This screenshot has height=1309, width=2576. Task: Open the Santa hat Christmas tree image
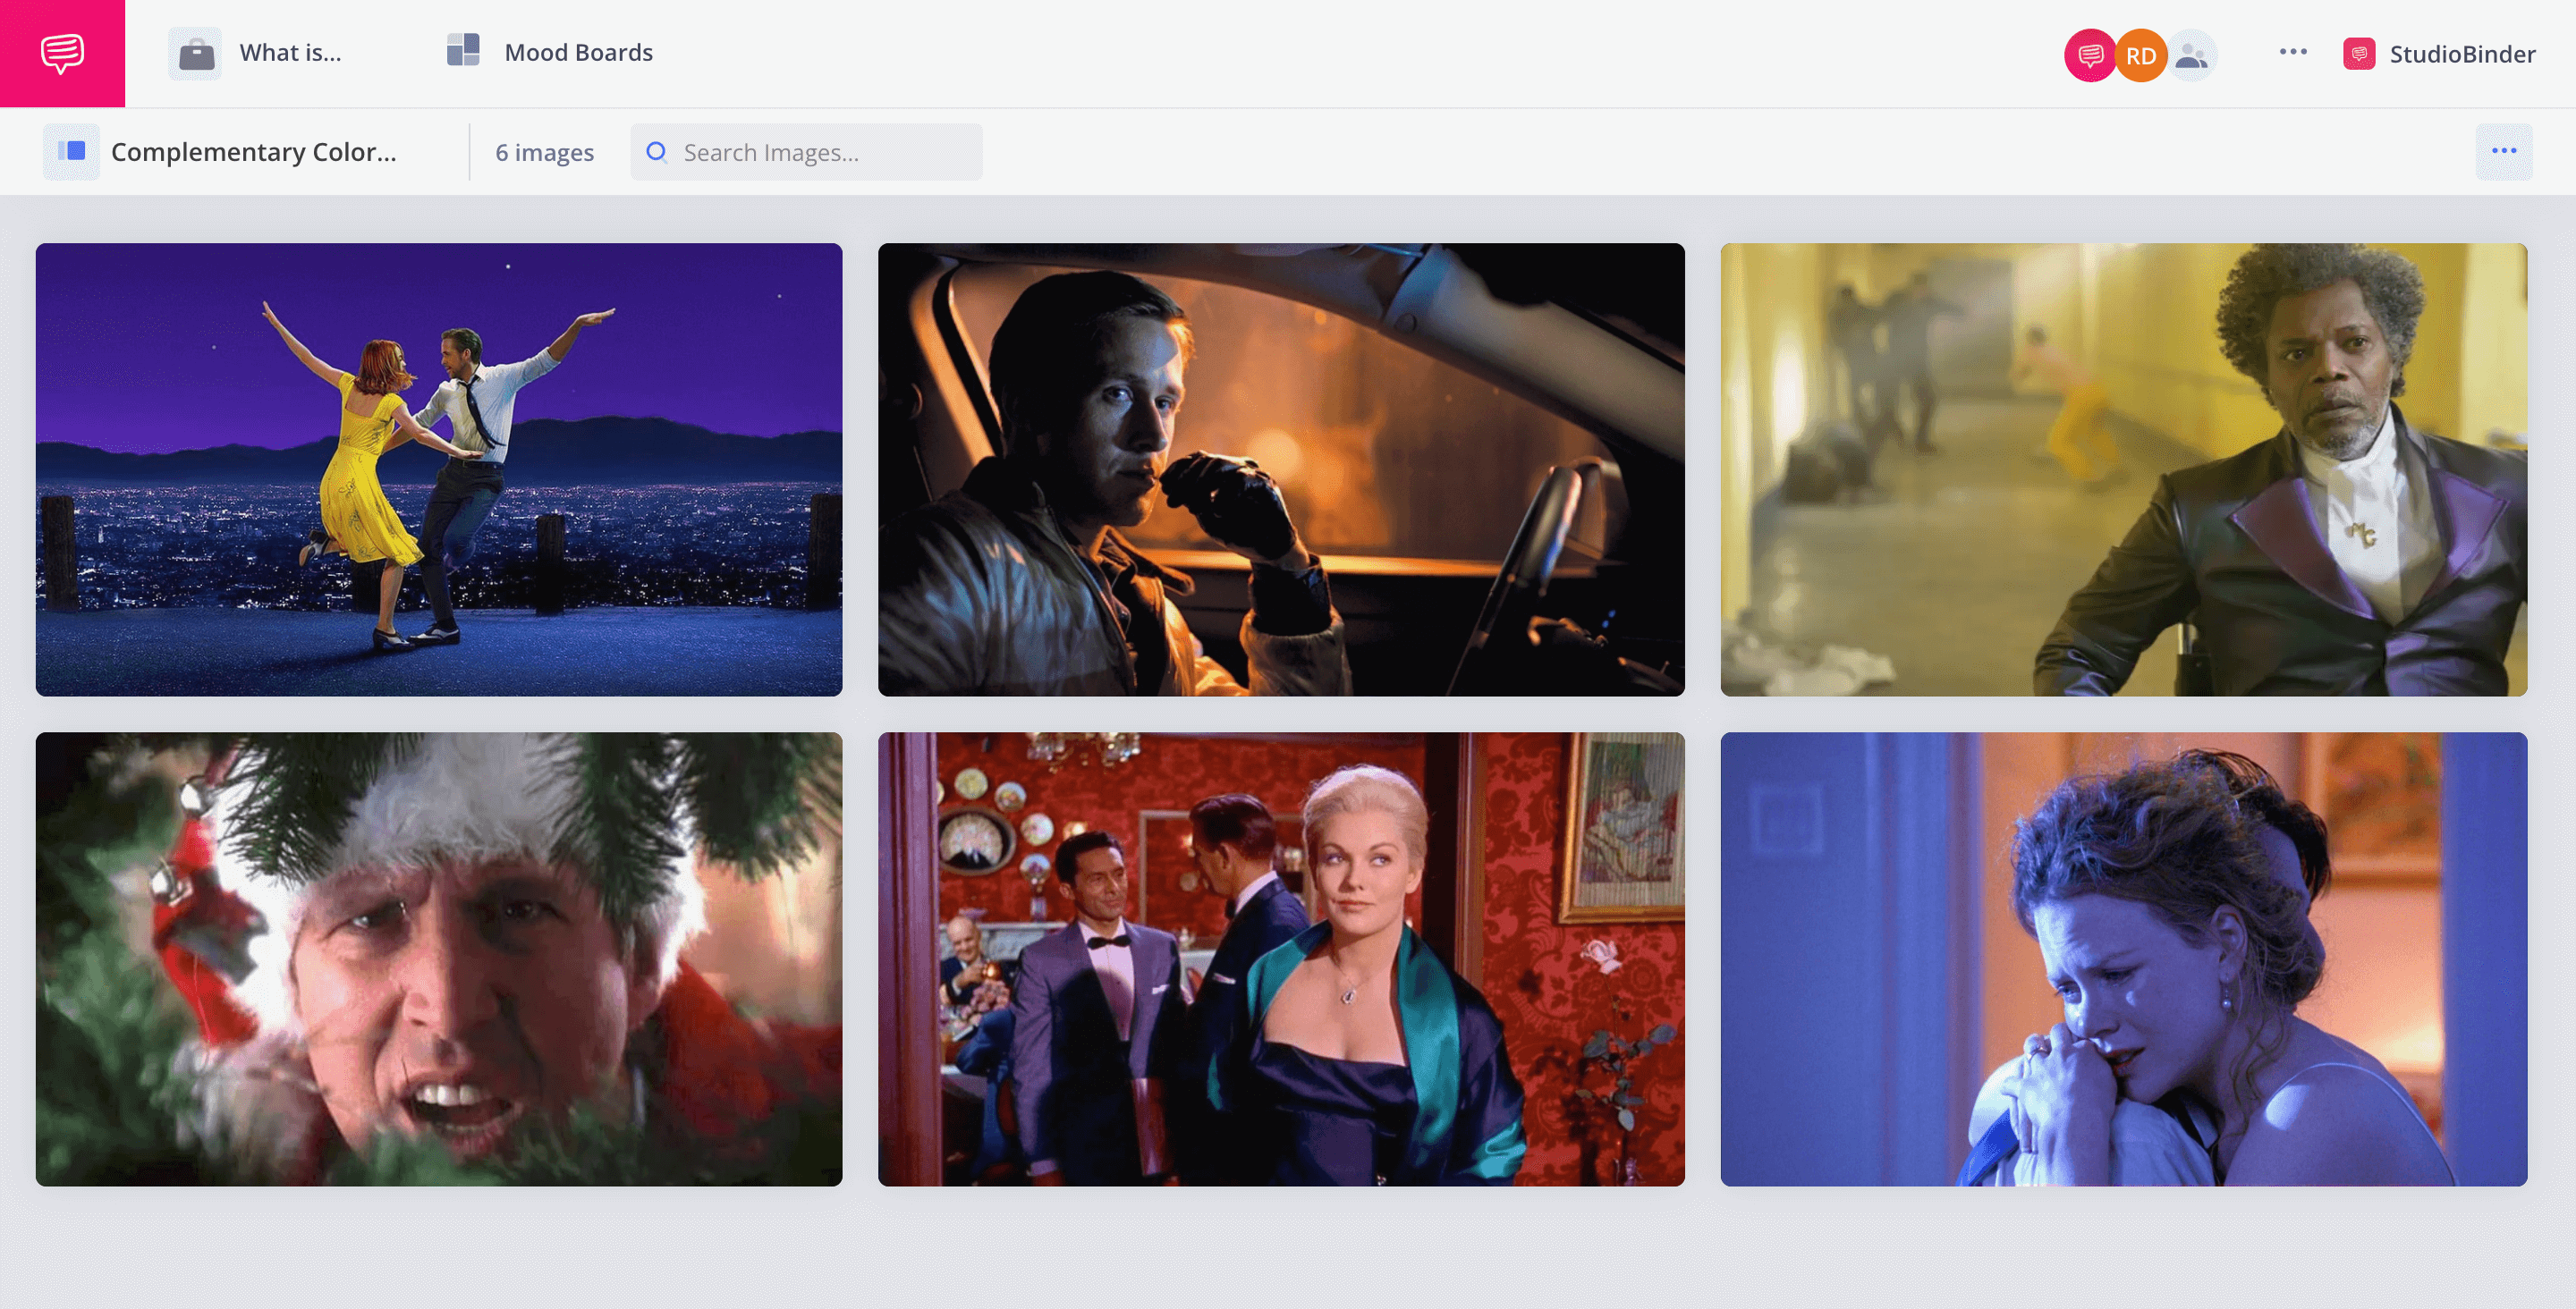click(x=439, y=959)
